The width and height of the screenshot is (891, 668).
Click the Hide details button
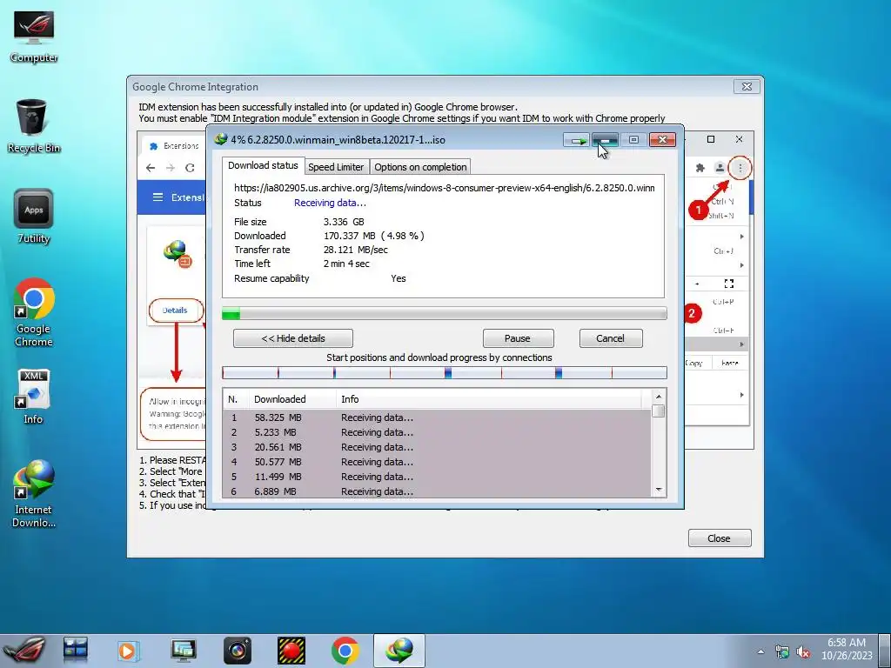(293, 338)
